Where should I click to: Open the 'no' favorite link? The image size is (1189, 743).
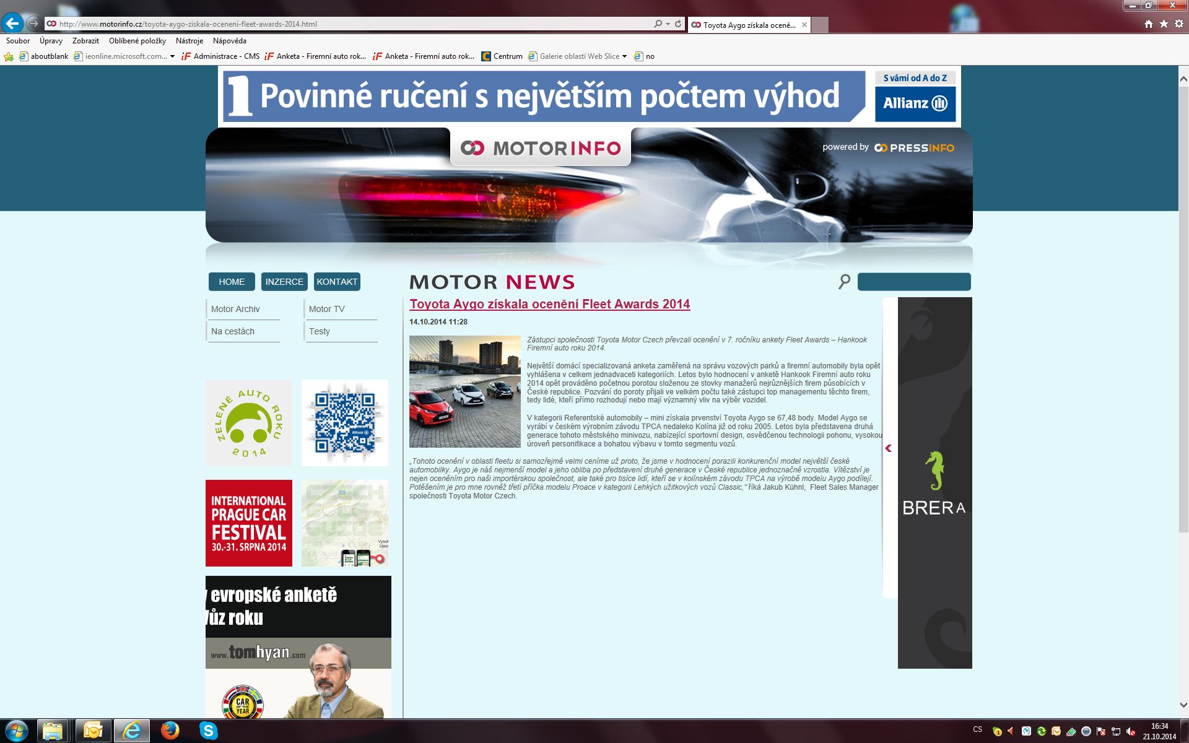click(x=644, y=56)
